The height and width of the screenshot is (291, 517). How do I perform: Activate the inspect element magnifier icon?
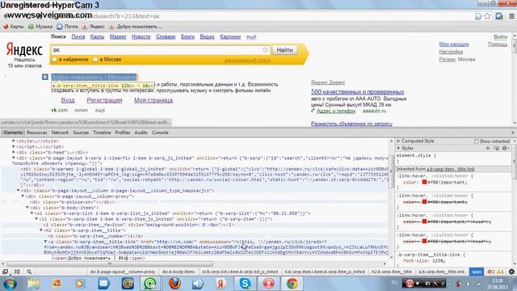coord(29,272)
